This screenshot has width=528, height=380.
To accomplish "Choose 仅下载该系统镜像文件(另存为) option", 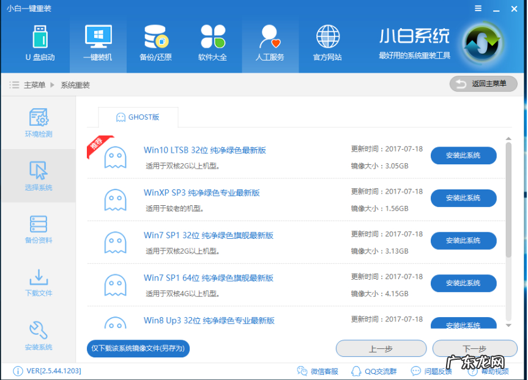I will [138, 348].
